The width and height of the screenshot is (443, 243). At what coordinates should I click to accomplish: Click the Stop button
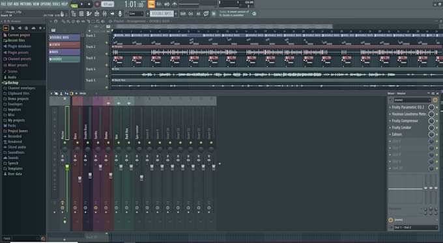89,4
